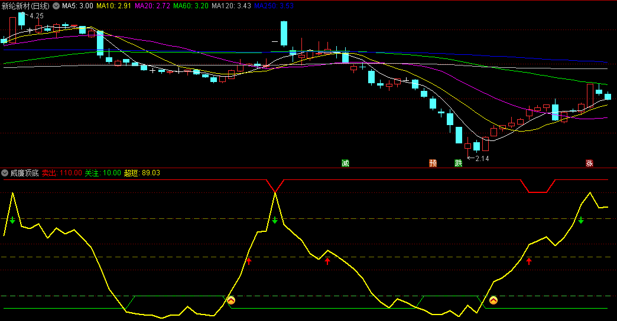Click the rightmost red up-arrow signal

tap(529, 261)
